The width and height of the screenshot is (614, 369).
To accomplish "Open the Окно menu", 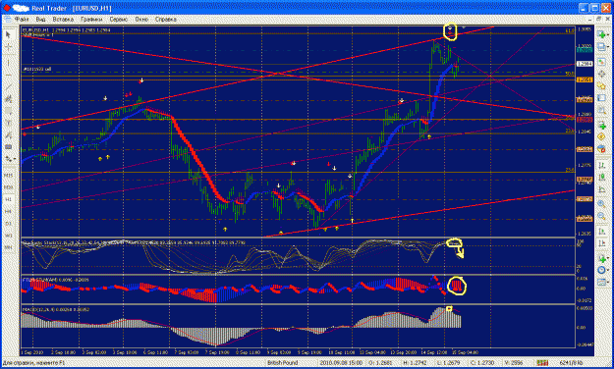I will pos(141,19).
